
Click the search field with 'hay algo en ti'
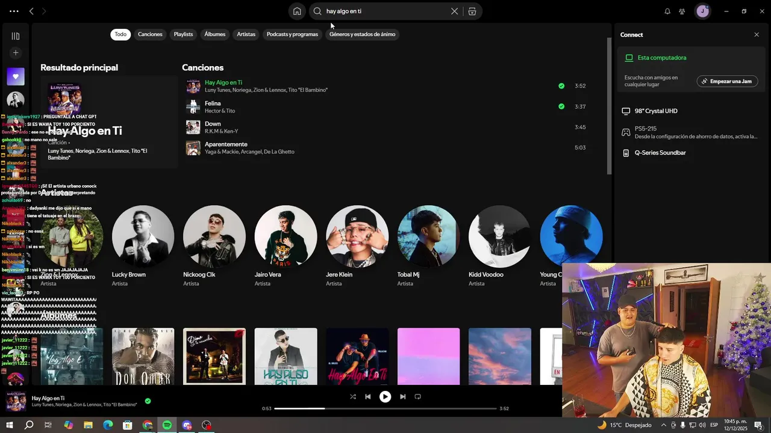coord(385,11)
